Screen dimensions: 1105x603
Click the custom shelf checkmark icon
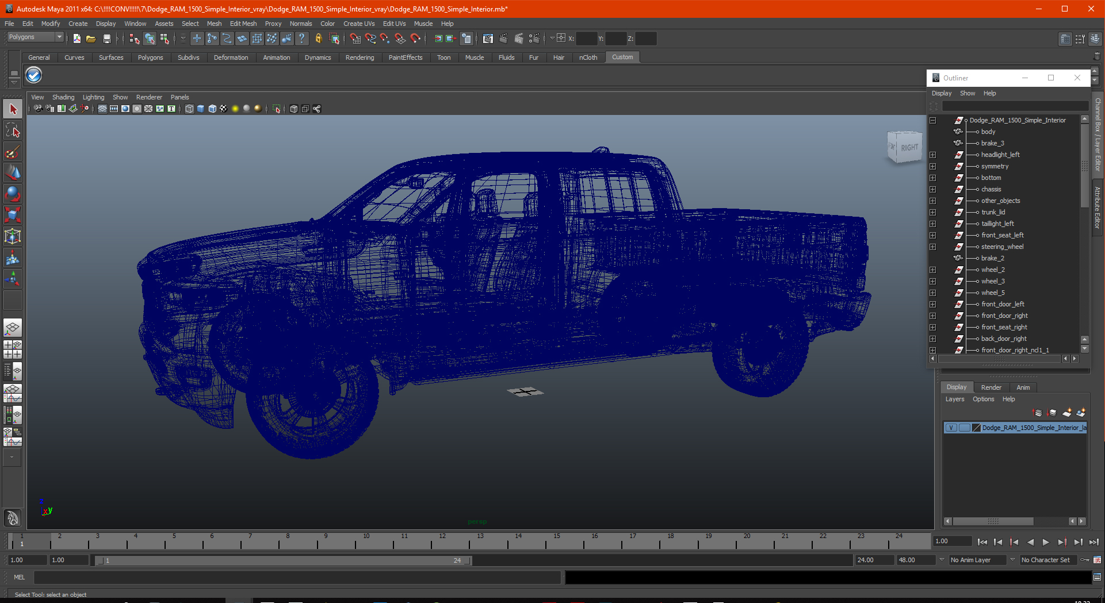click(x=33, y=75)
